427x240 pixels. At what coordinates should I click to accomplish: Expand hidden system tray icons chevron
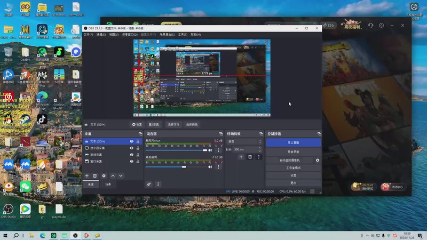coord(367,236)
